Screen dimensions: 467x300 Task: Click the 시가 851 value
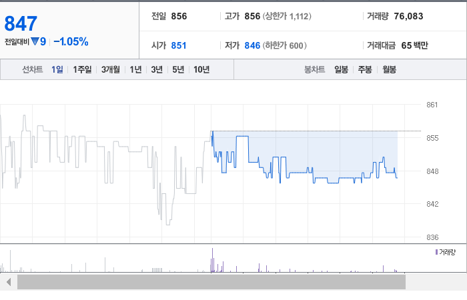[x=179, y=45]
